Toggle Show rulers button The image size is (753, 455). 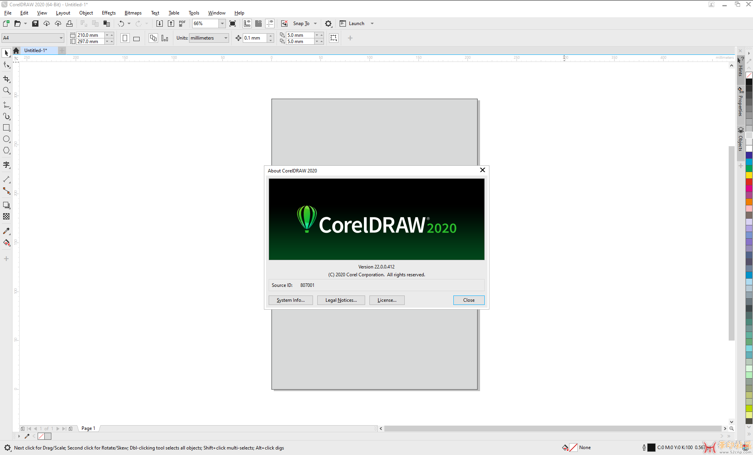point(247,24)
